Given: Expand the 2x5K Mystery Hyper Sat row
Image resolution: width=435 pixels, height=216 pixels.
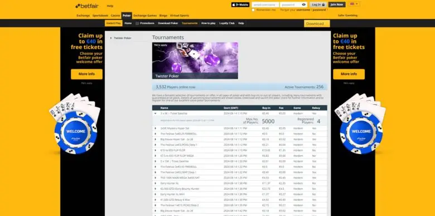Looking at the screenshot, I should pyautogui.click(x=156, y=128).
